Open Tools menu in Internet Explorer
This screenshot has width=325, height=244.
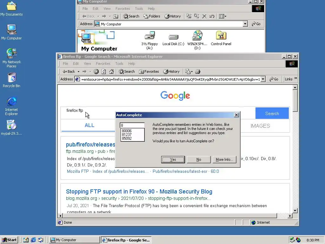click(119, 64)
